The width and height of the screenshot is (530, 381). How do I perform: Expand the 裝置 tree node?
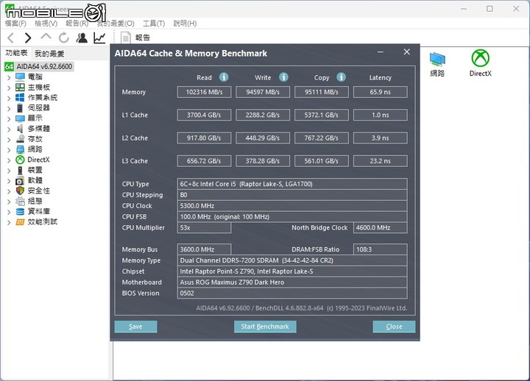point(9,171)
